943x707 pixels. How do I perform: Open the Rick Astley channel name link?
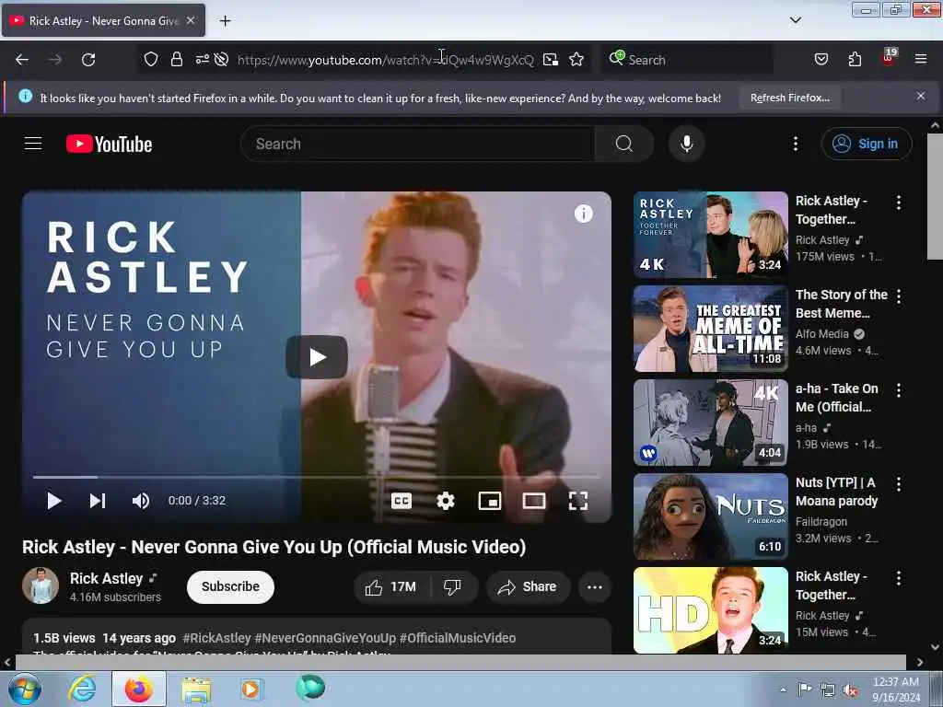click(107, 578)
